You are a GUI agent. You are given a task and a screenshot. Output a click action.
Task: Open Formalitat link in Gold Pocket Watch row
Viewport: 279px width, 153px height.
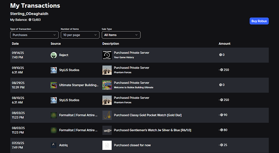[78, 115]
